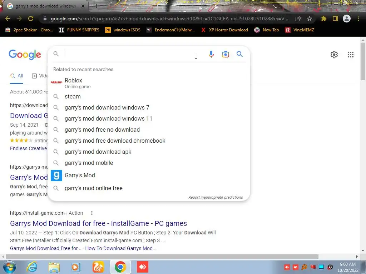366x274 pixels.
Task: Launch Internet Explorer from taskbar
Action: 32,267
